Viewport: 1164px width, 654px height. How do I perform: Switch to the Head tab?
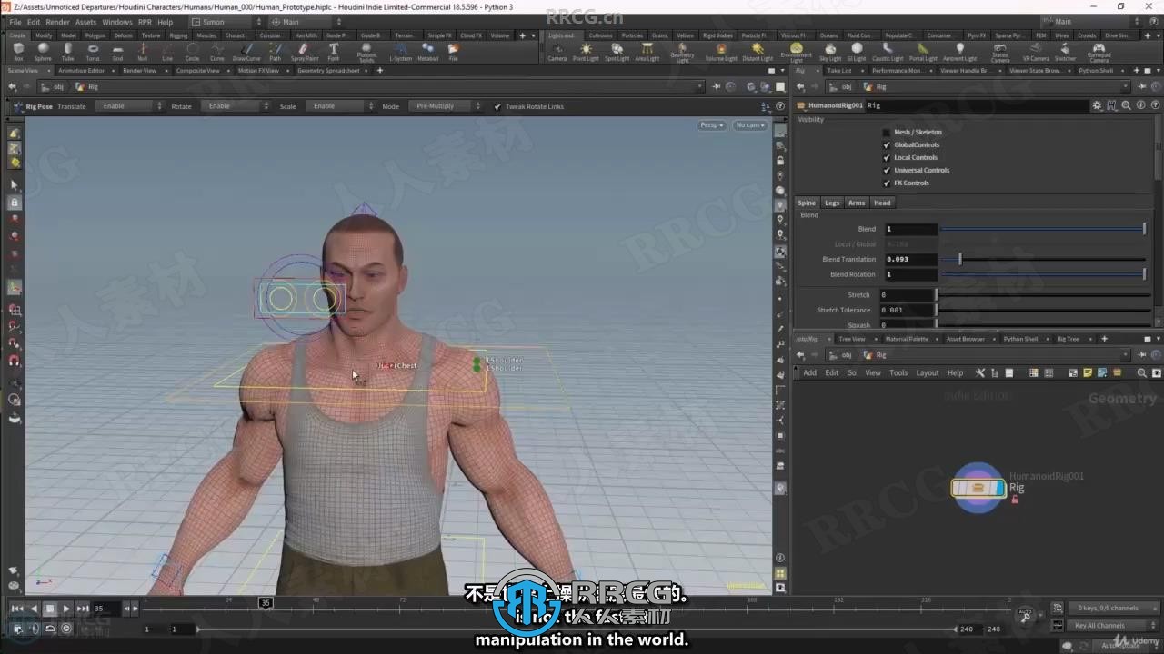[882, 203]
